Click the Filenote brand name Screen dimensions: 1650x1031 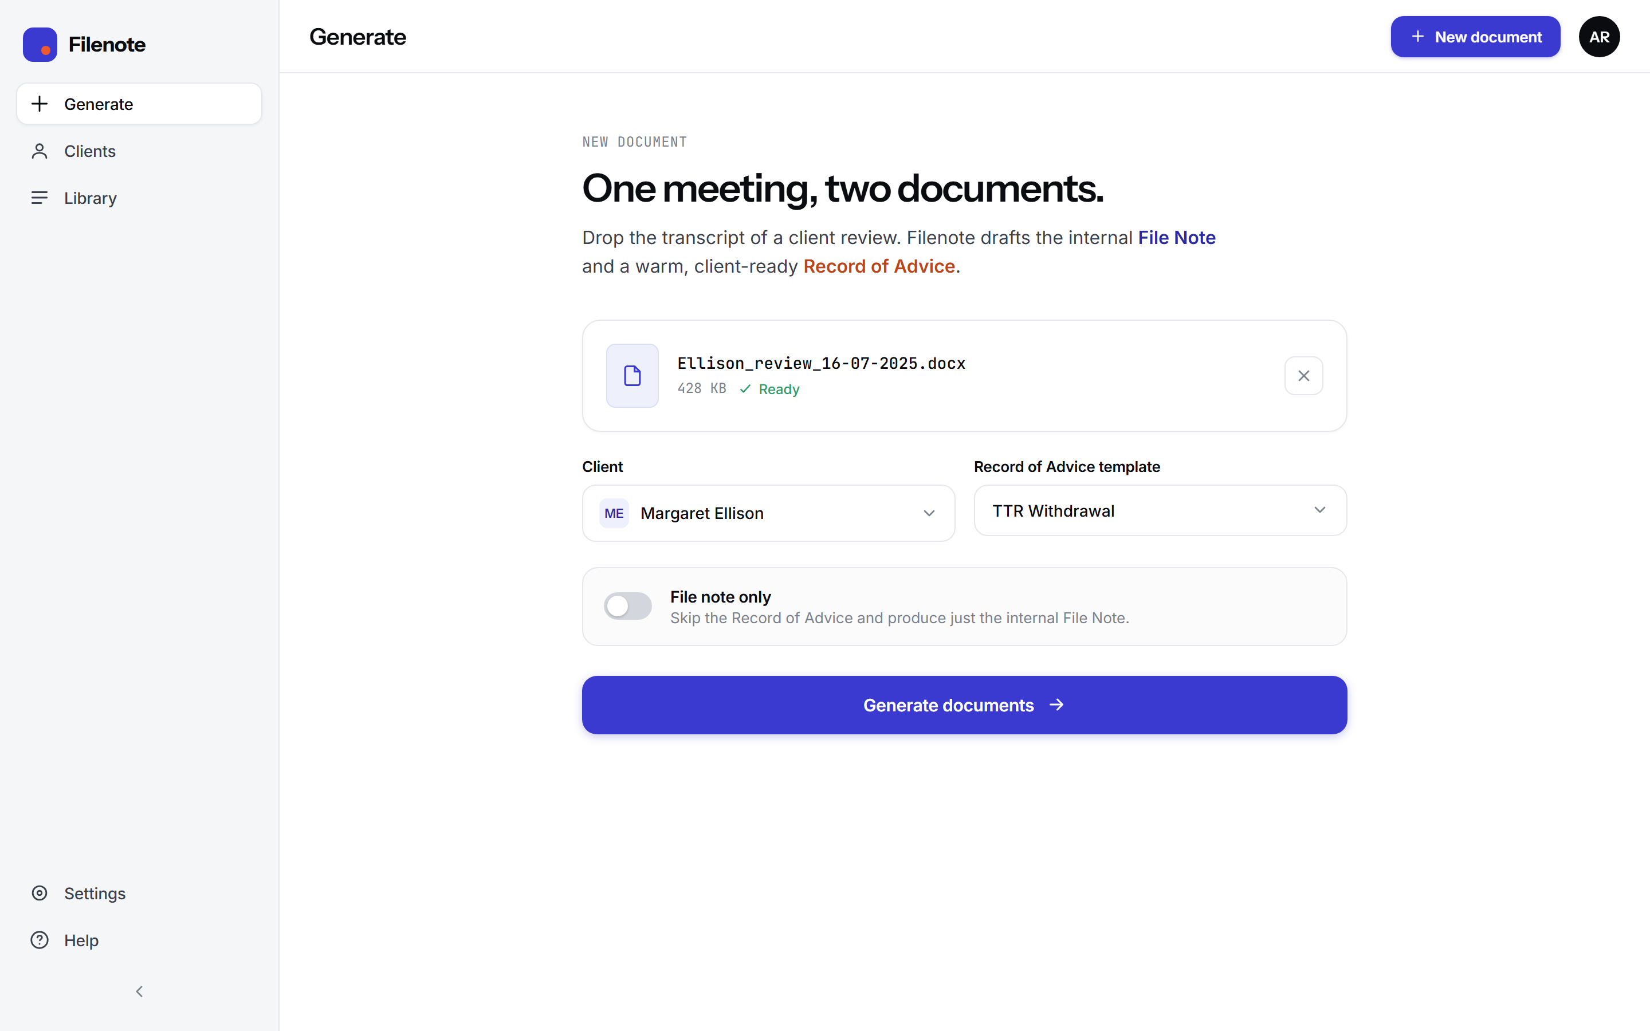click(x=107, y=45)
